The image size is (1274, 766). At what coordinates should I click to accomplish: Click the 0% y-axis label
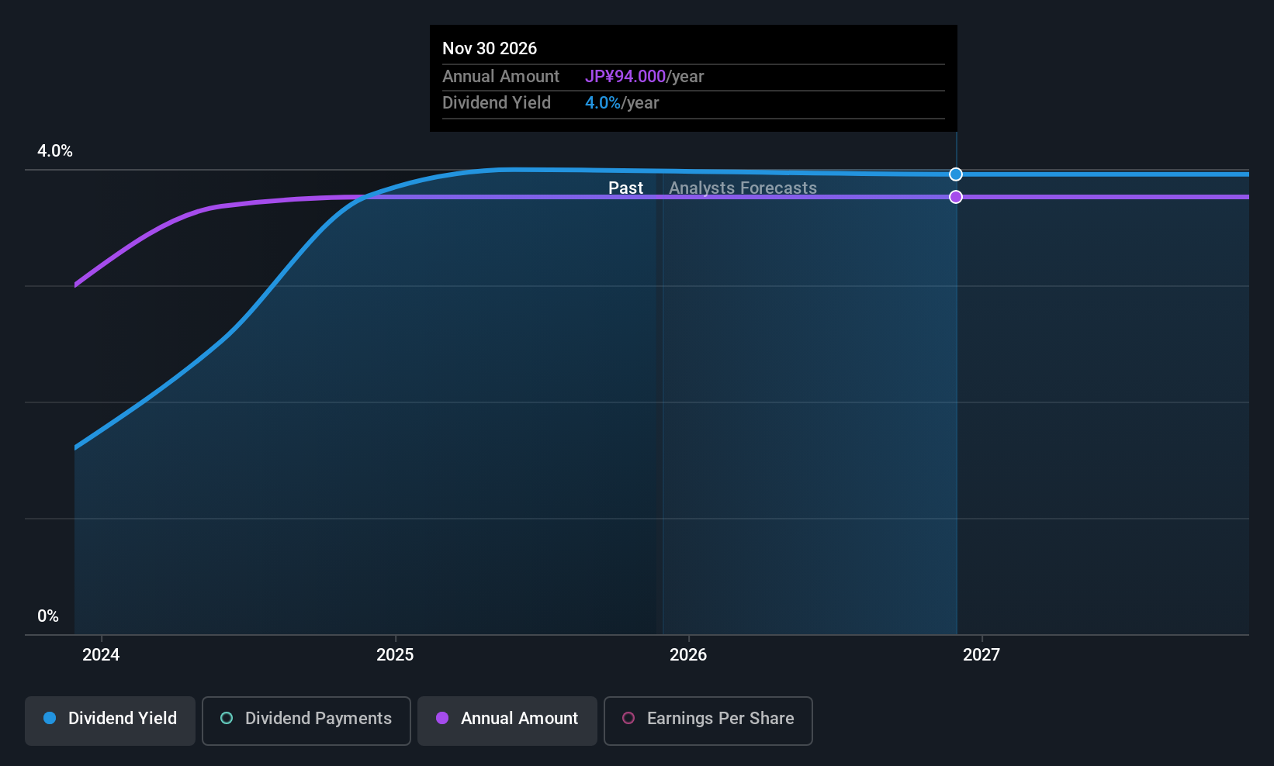point(48,616)
